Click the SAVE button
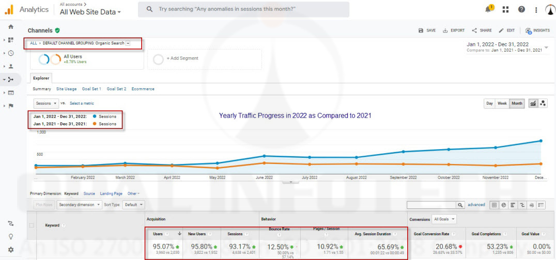 click(427, 30)
